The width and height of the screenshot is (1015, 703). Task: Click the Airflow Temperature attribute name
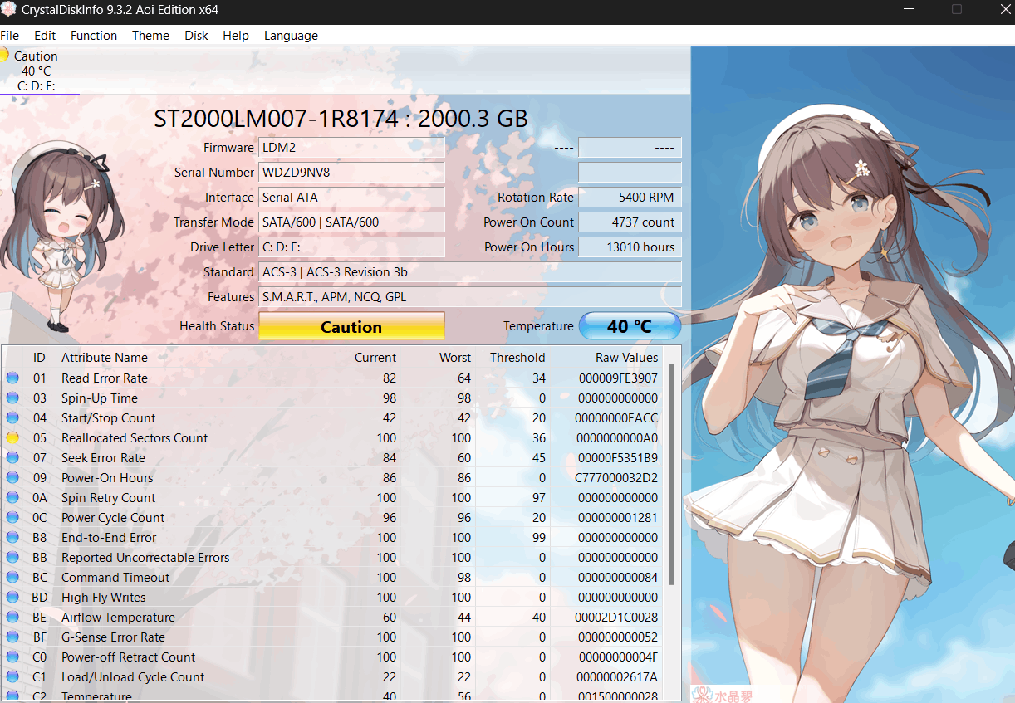118,618
